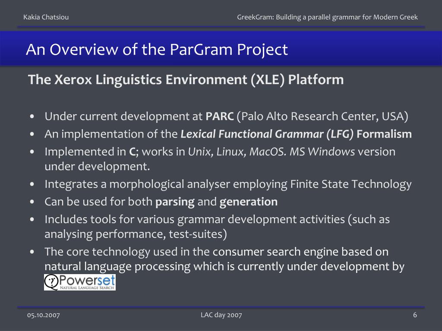Click the subtitle "The Xerox Linguistics Environment (XLE) Platform"

pyautogui.click(x=186, y=80)
